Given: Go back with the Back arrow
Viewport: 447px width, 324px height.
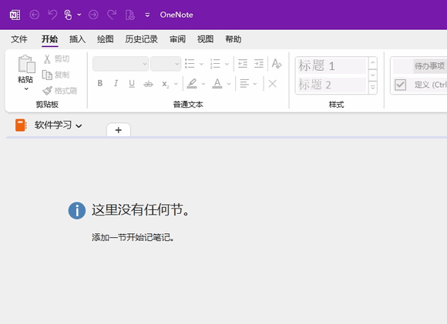Looking at the screenshot, I should coord(35,15).
